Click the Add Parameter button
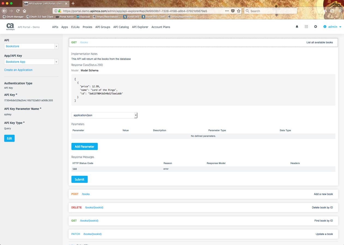The height and width of the screenshot is (245, 344). coord(85,146)
